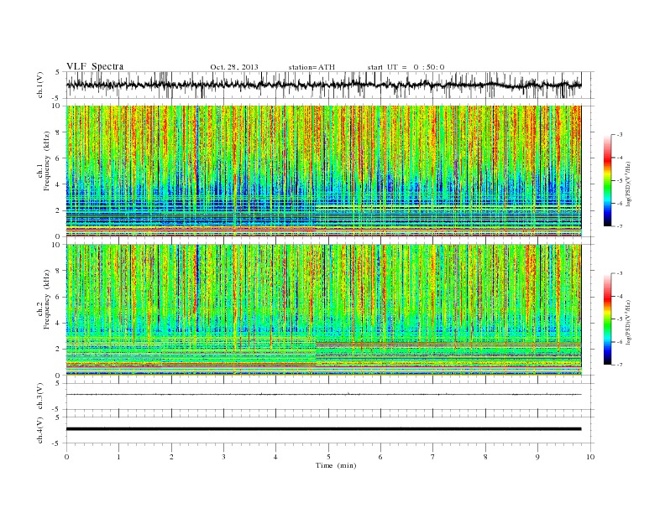Click the '4' kHz tick on ch.1 frequency axis
665x513 pixels.
coord(59,184)
